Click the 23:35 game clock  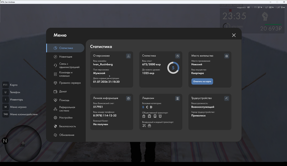(234, 16)
